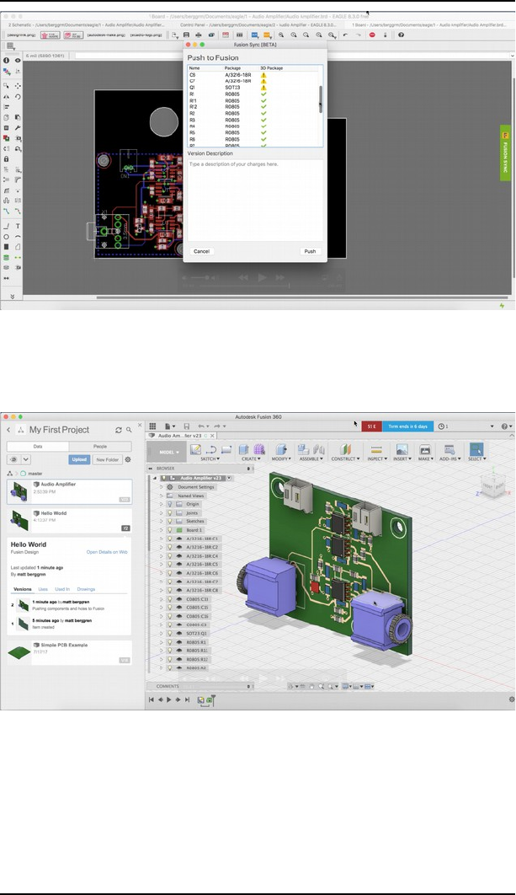Viewport: 516px width, 895px height.
Task: Click the Push to Fusion list scrollbar
Action: [320, 99]
